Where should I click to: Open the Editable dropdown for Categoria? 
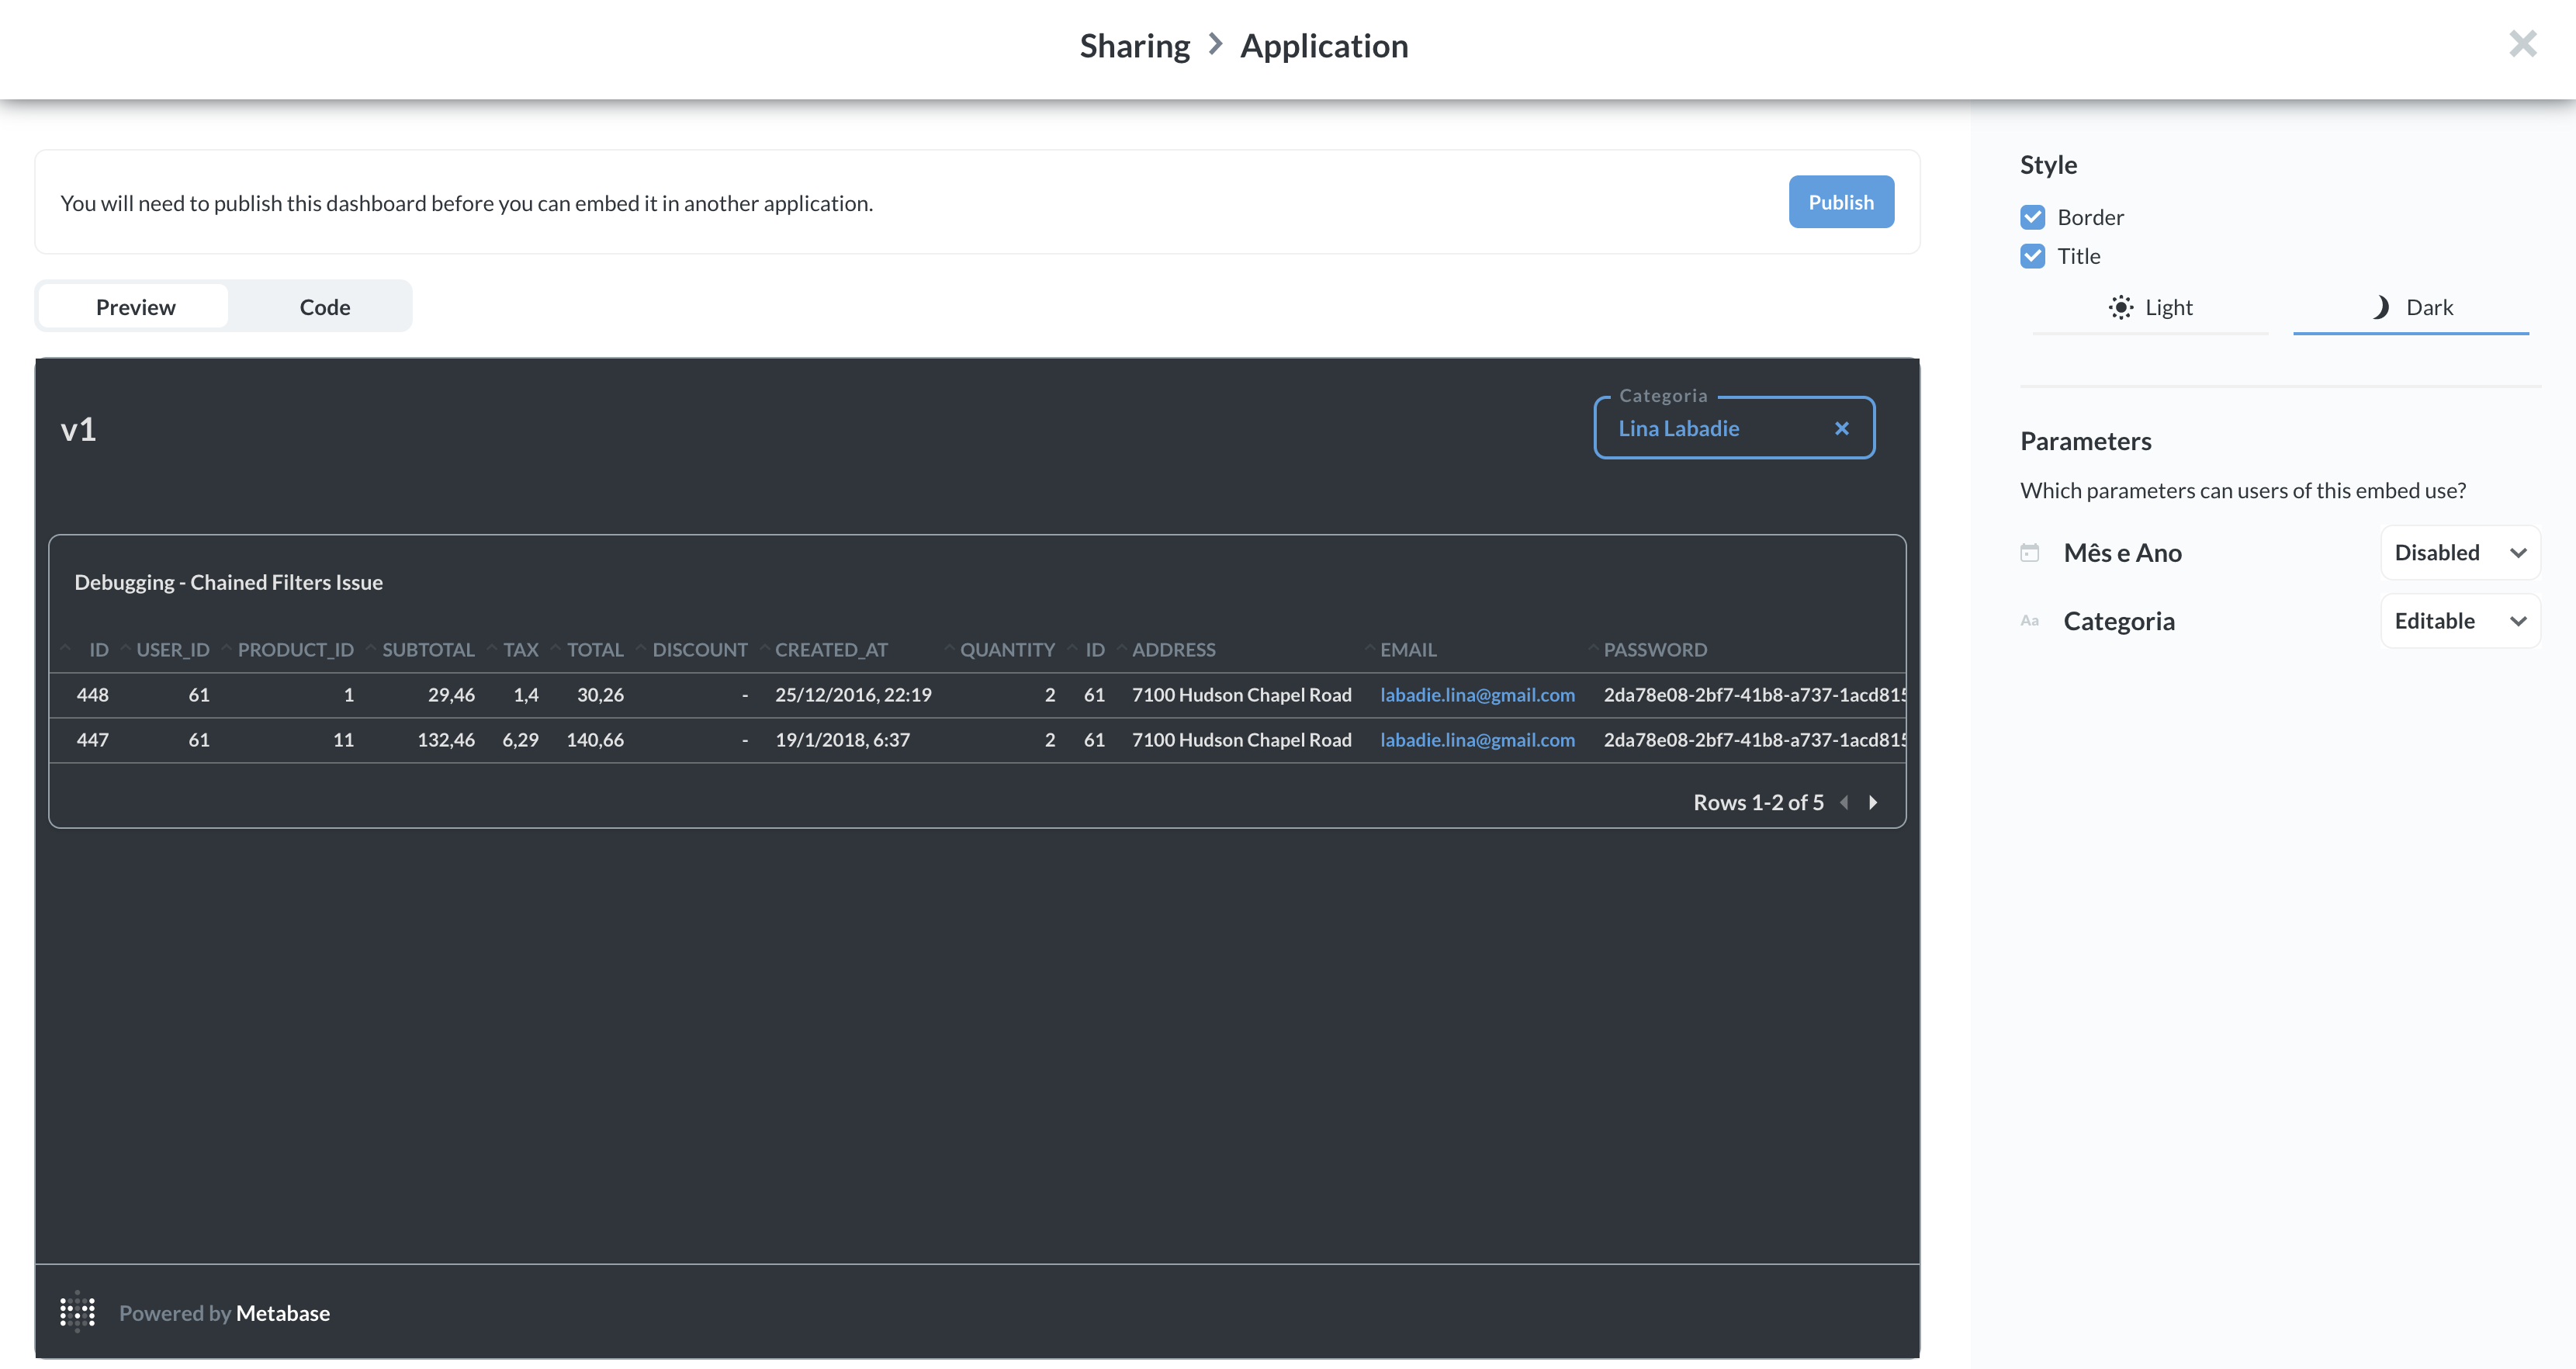(2460, 620)
